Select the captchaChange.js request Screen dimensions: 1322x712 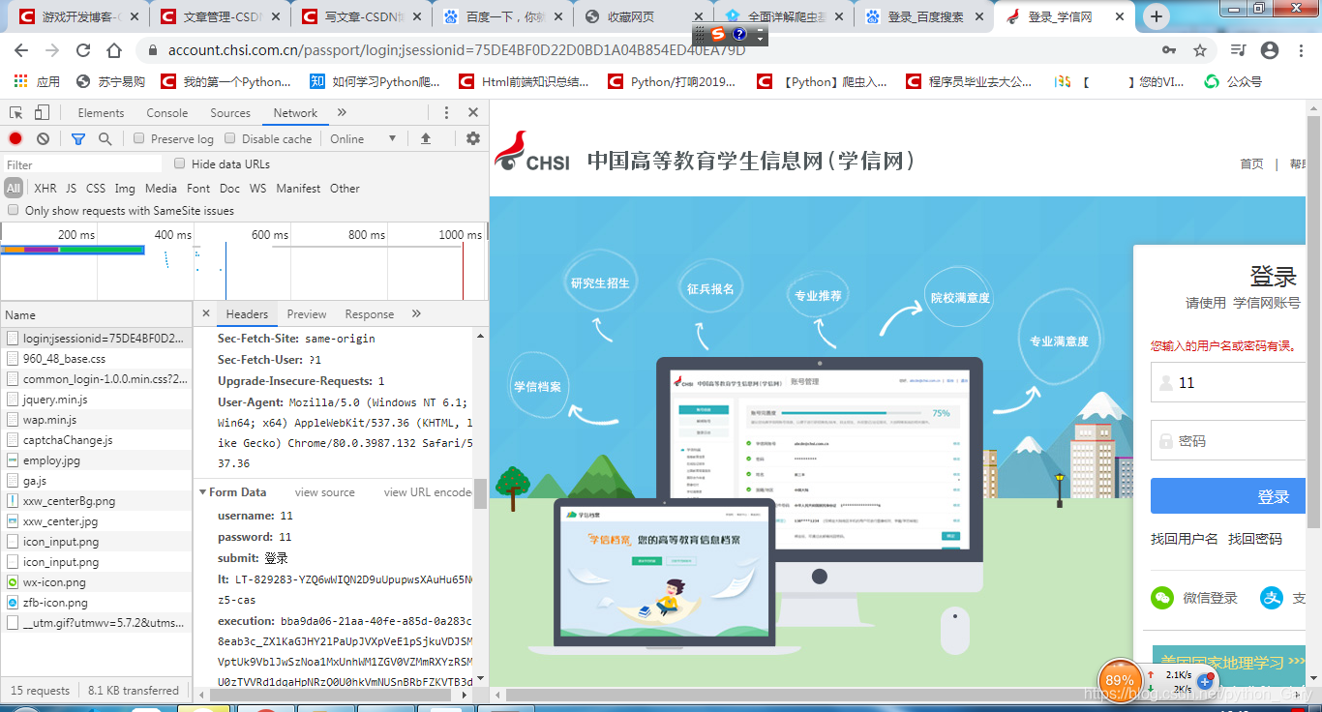97,440
